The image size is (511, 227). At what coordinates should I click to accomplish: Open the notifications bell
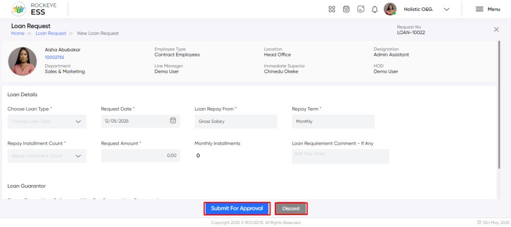pos(375,9)
